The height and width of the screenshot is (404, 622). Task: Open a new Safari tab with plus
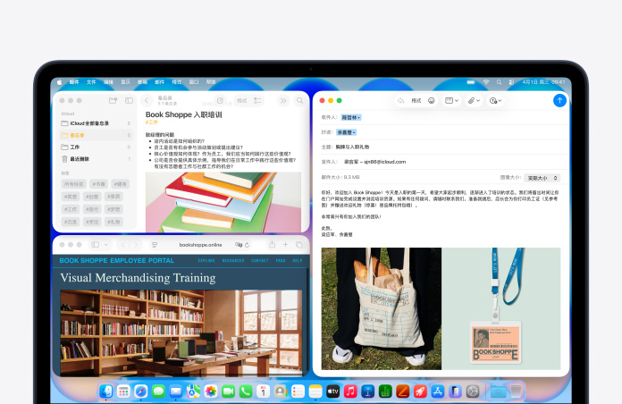click(x=286, y=244)
